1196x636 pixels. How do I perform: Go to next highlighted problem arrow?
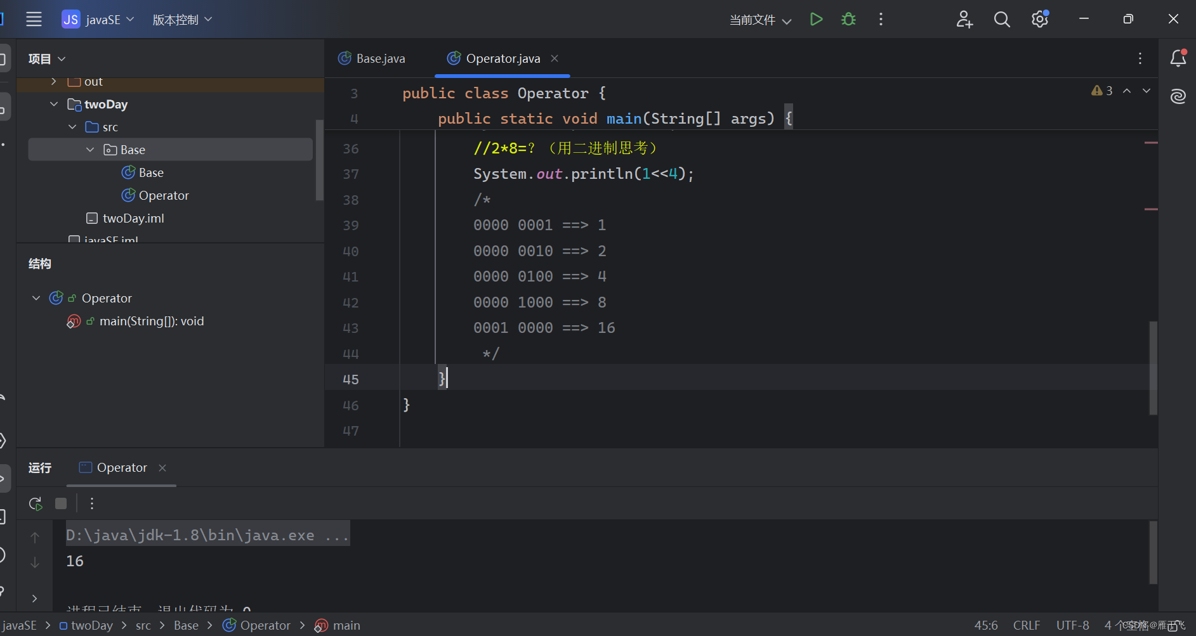1147,91
